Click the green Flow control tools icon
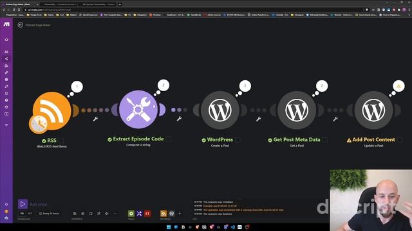412x231 pixels. point(131,214)
